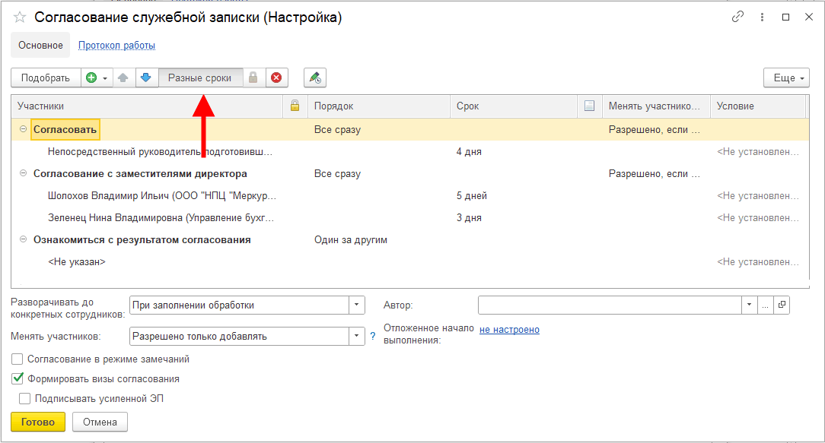
Task: Click the Автор input field
Action: coord(609,305)
